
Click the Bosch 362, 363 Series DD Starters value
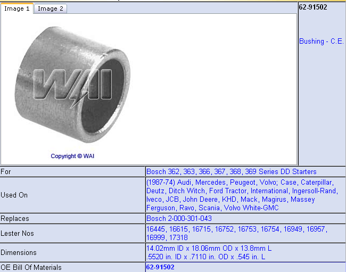point(231,171)
